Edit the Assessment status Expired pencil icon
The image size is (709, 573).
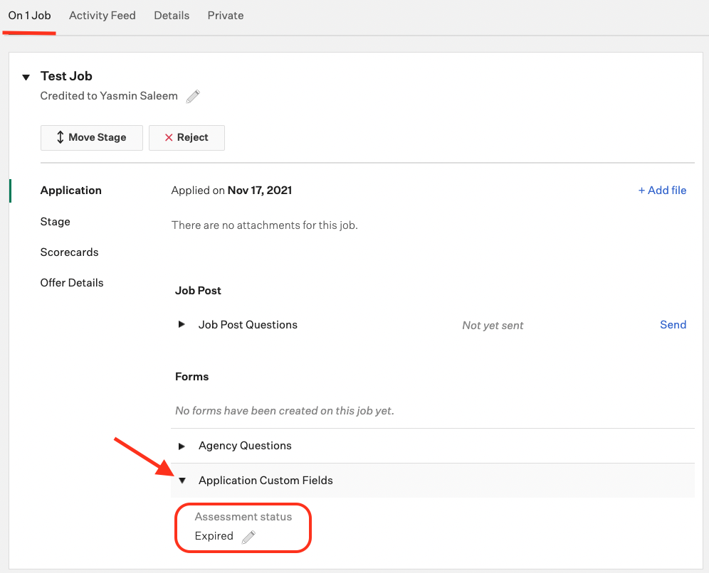[x=248, y=537]
